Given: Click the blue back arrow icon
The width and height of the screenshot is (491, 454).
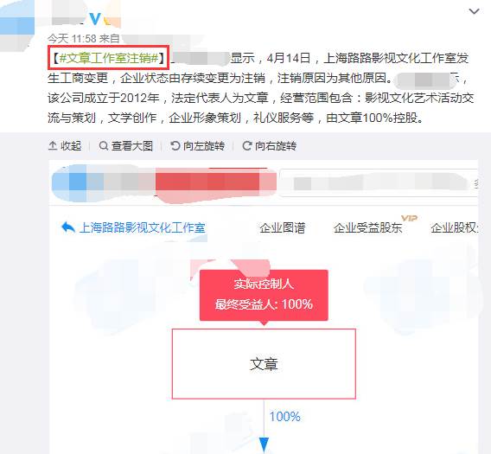Looking at the screenshot, I should click(68, 227).
